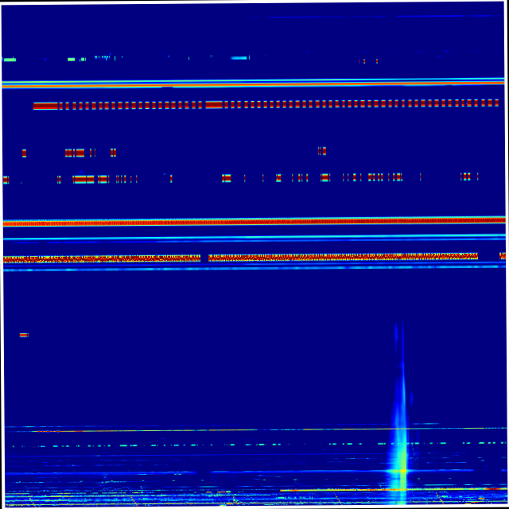The image size is (509, 509).
Task: Click the widest burst in the sparse lower burst row
Action: (84, 179)
